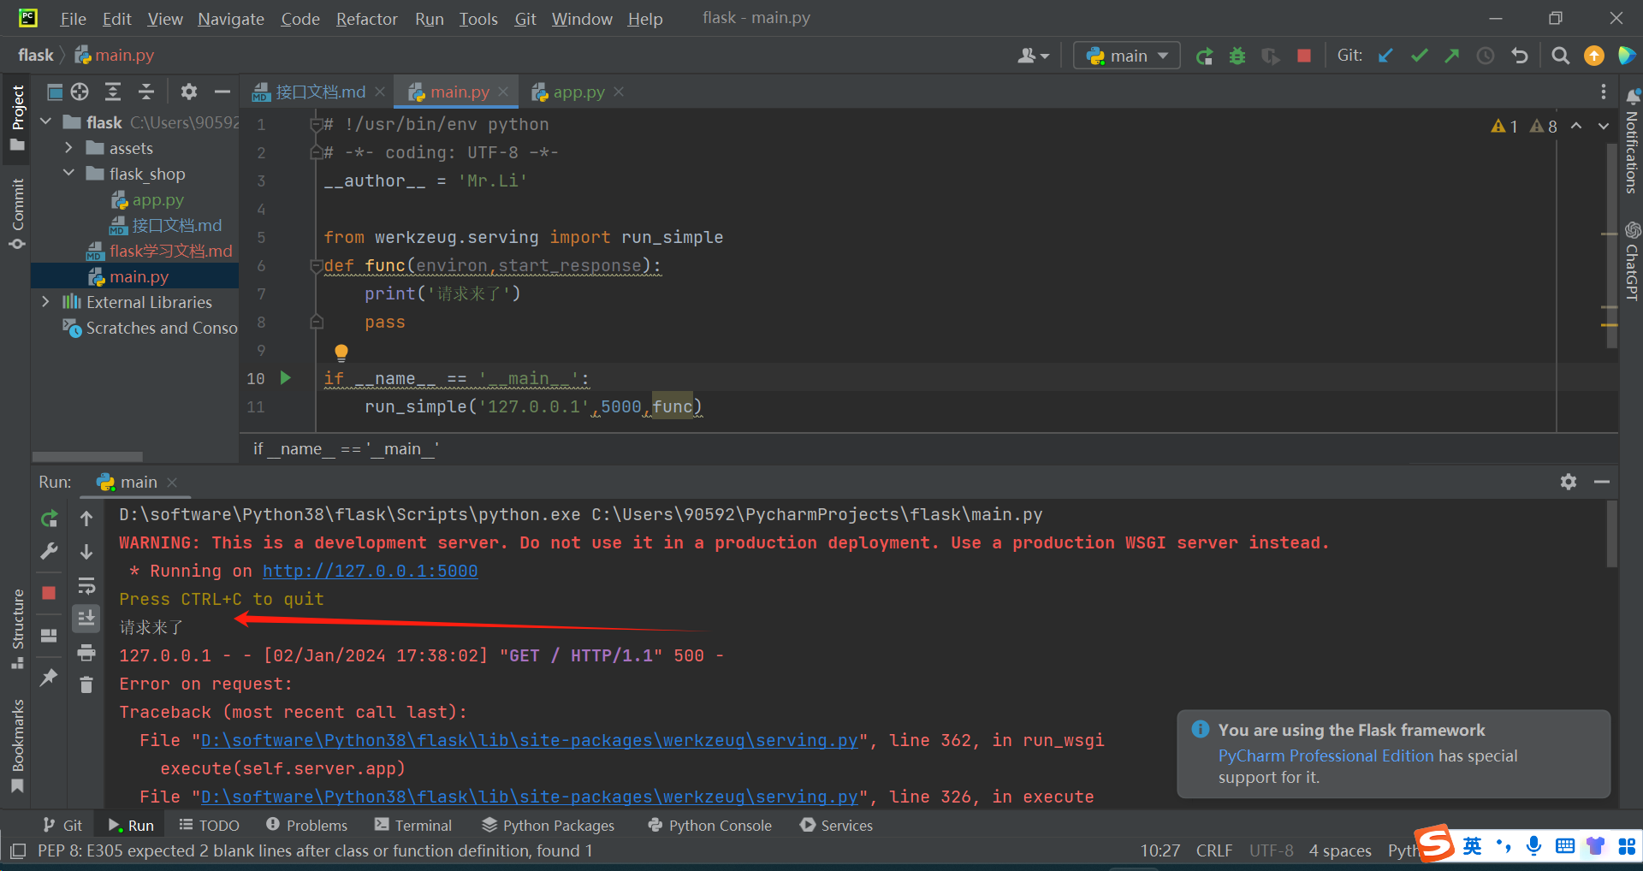Click PyCharm Professional Edition link
The image size is (1643, 871).
click(x=1326, y=755)
